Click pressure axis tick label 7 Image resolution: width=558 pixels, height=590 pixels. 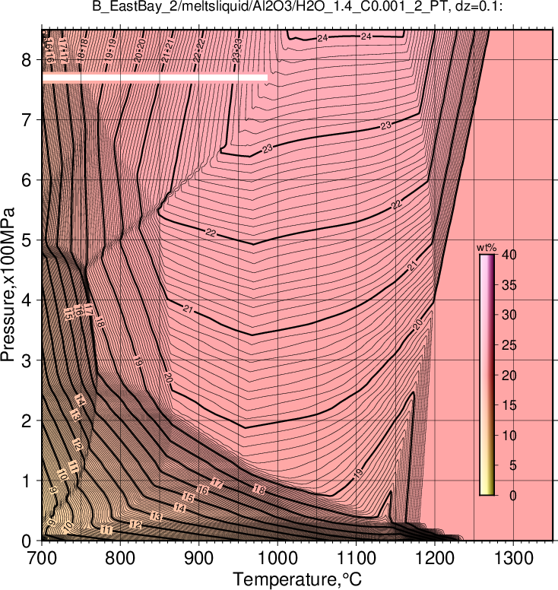tap(27, 119)
